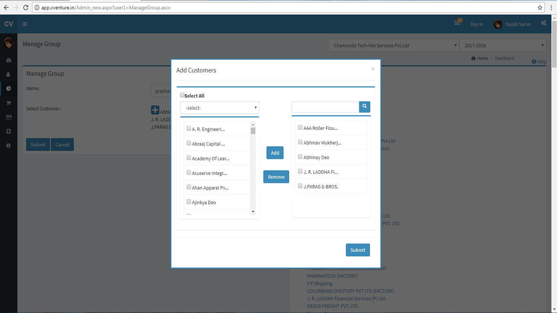Open the shopping cart icon in sidebar

(9, 103)
